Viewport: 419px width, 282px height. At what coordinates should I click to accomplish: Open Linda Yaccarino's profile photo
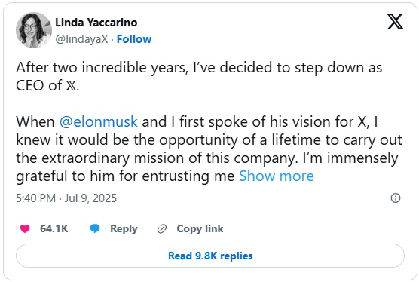[x=34, y=30]
